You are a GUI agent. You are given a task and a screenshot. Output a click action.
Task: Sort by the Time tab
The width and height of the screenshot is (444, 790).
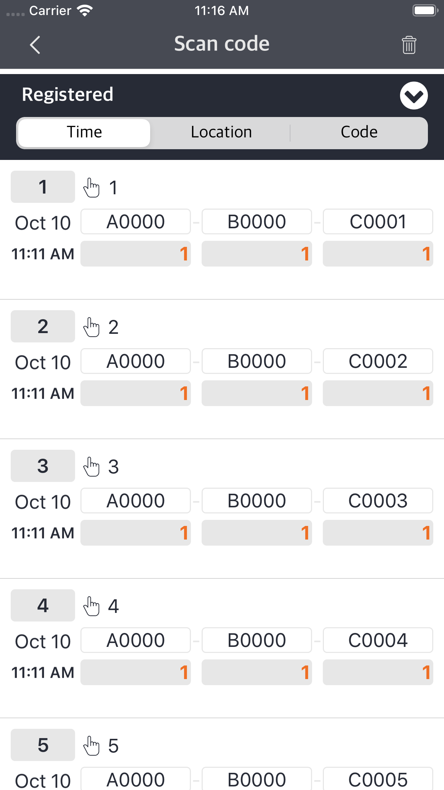point(84,132)
